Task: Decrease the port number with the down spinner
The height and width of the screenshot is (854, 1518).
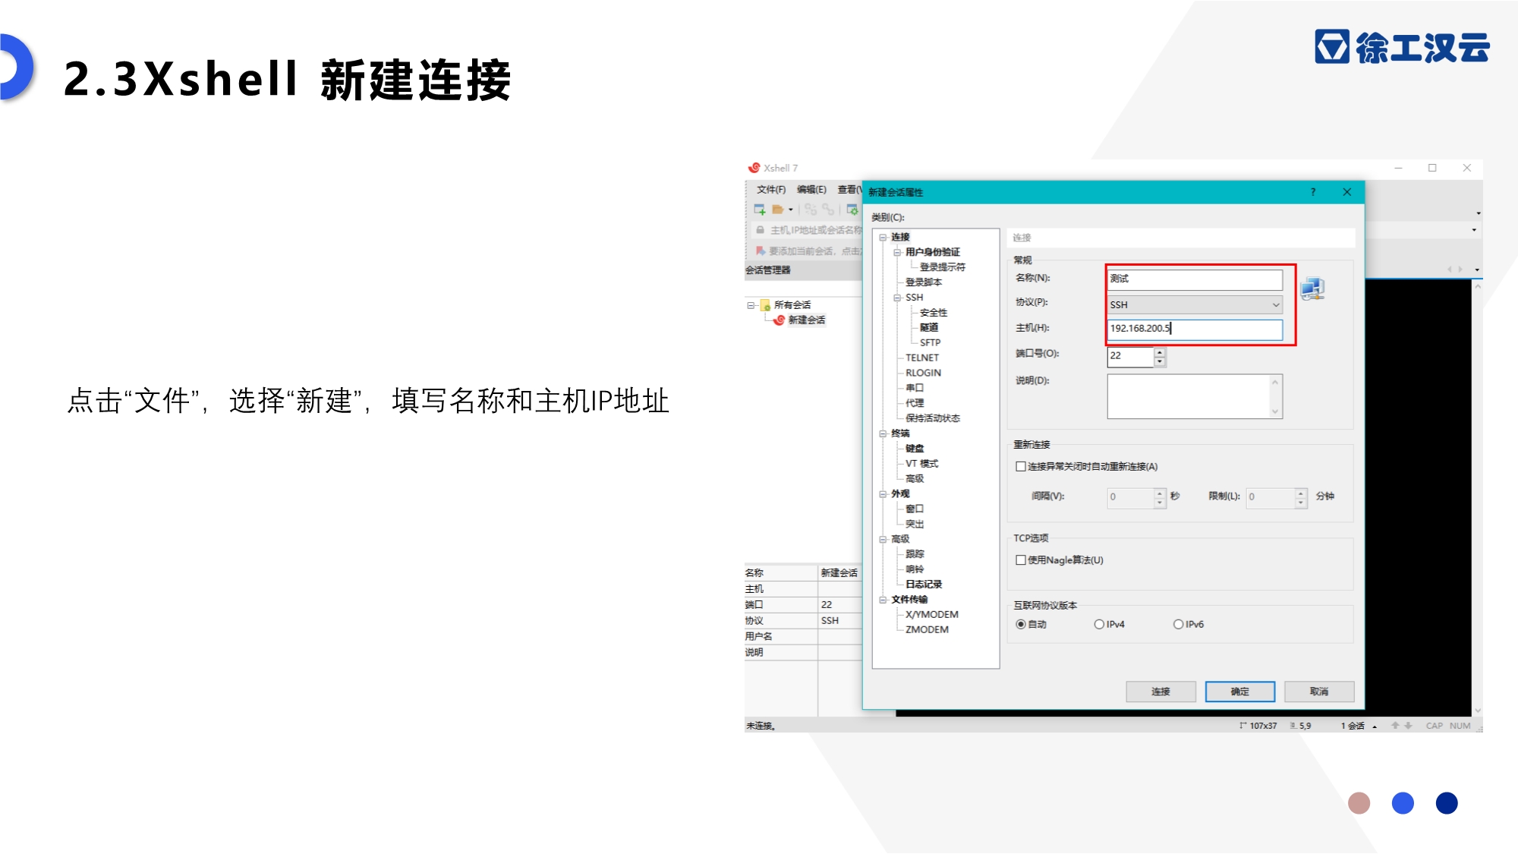Action: point(1160,362)
